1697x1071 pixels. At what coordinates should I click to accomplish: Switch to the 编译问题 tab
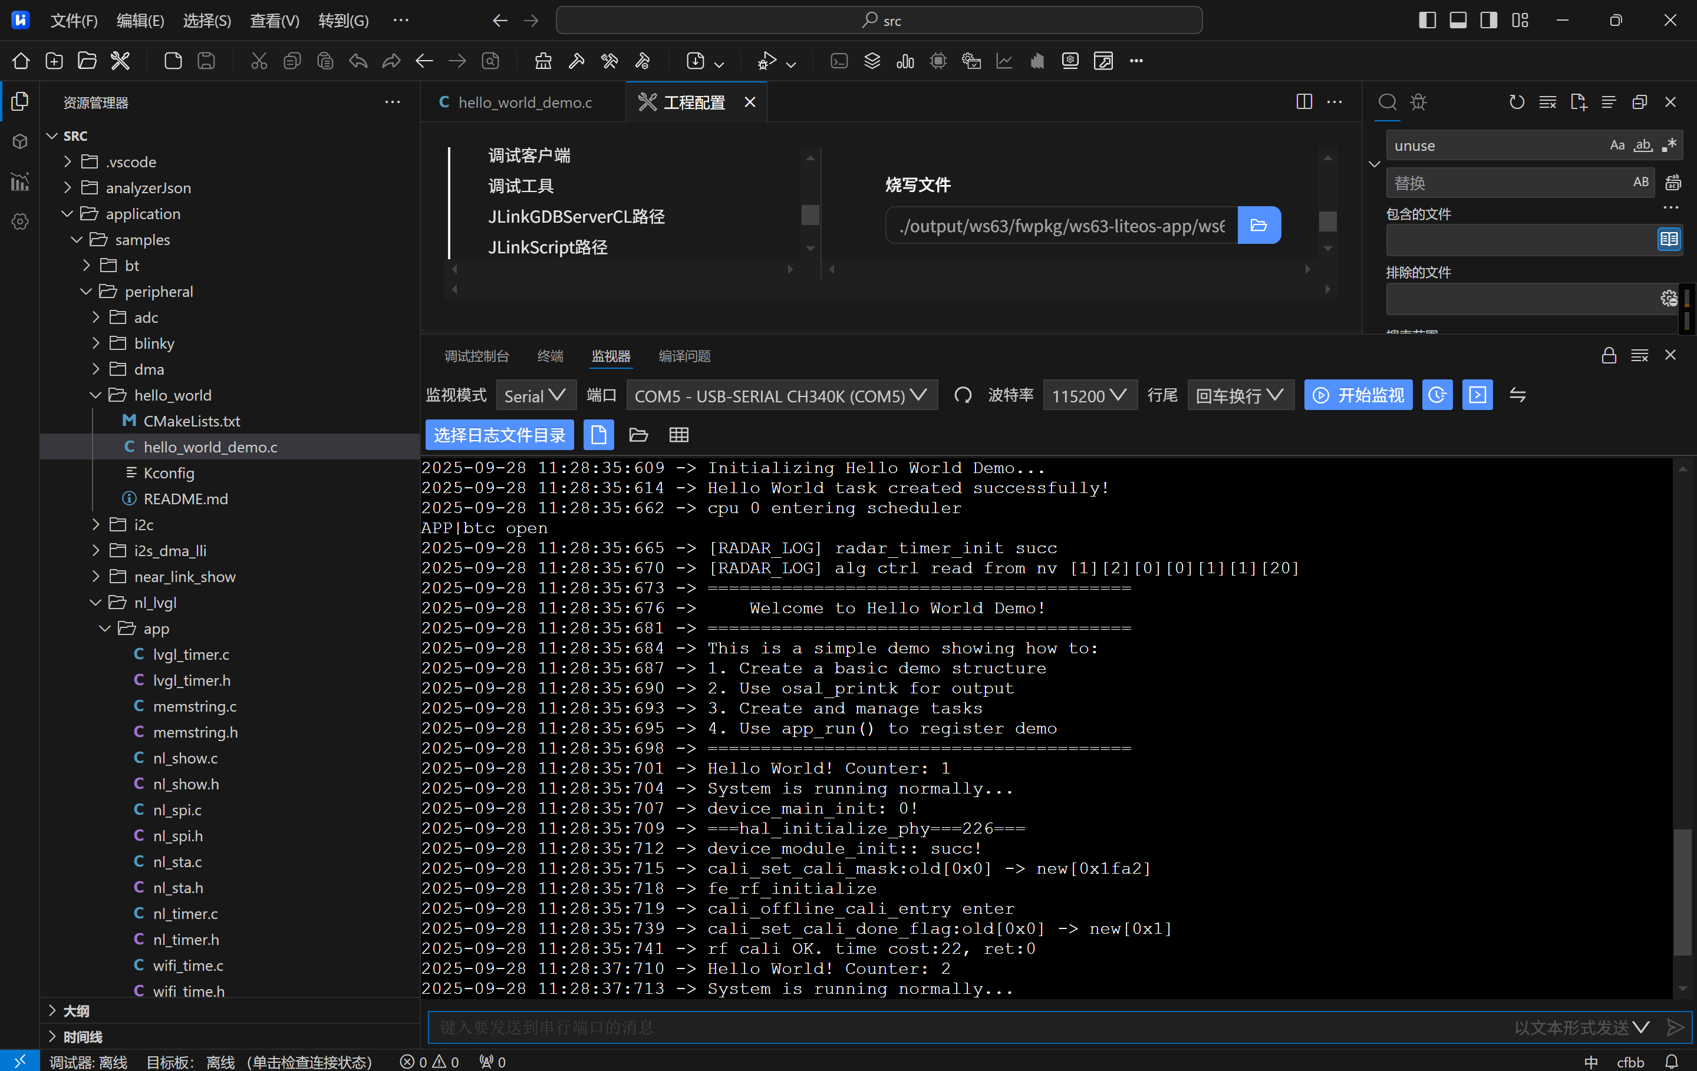[684, 356]
